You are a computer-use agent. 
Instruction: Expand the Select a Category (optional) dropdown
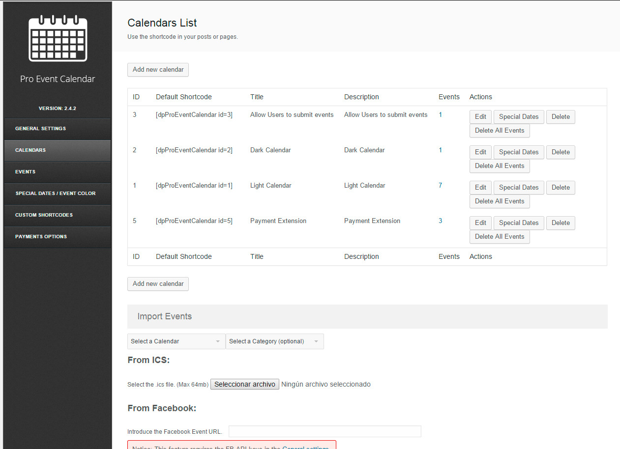[274, 341]
